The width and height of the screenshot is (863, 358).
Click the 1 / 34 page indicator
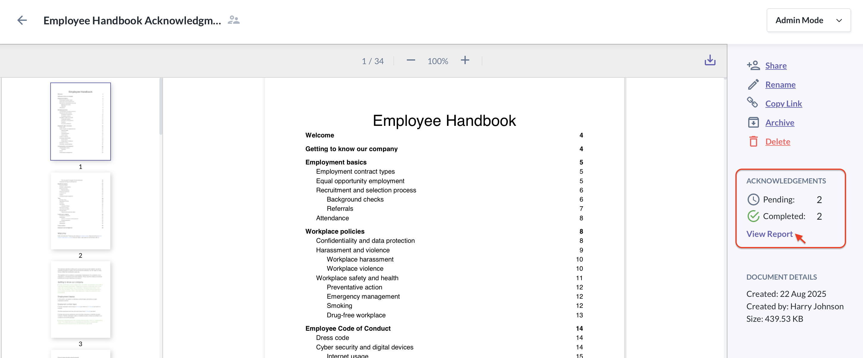tap(373, 61)
